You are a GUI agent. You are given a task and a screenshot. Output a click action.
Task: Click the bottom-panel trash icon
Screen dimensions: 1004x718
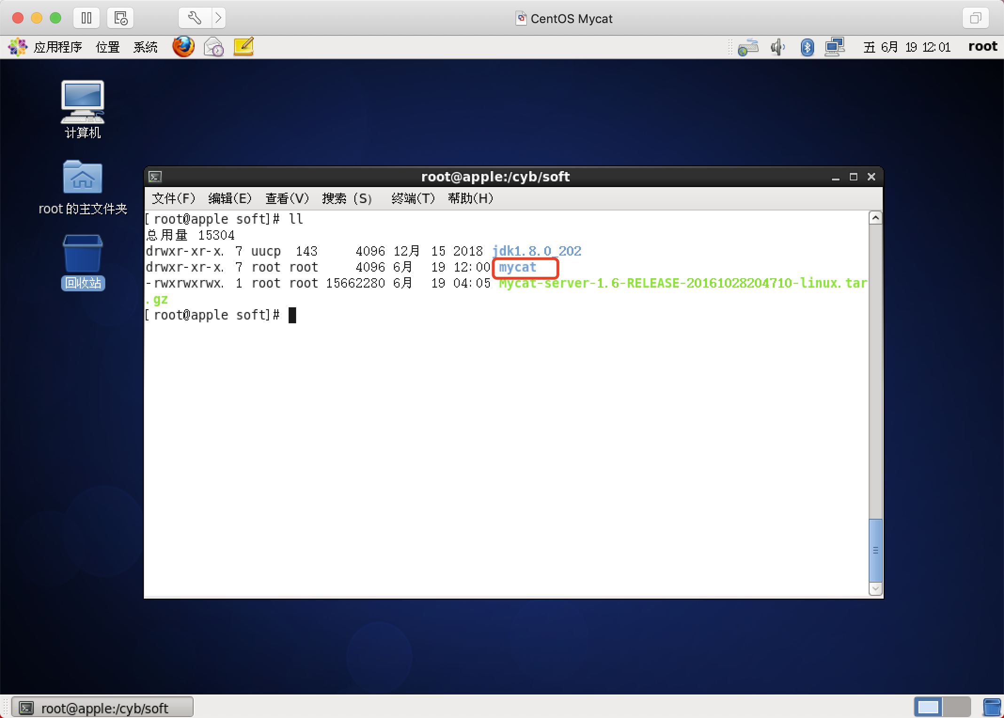pyautogui.click(x=993, y=708)
